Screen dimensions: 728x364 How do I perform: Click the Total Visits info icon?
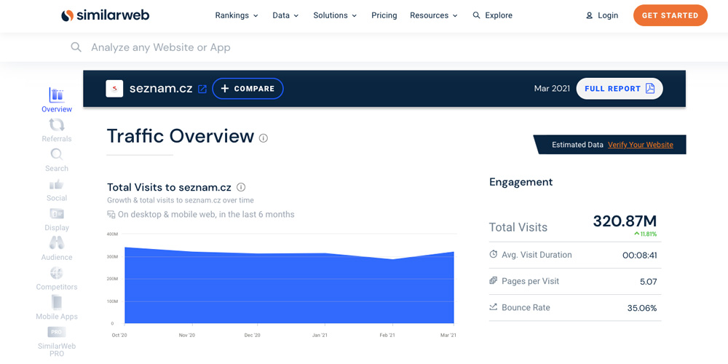(x=241, y=187)
